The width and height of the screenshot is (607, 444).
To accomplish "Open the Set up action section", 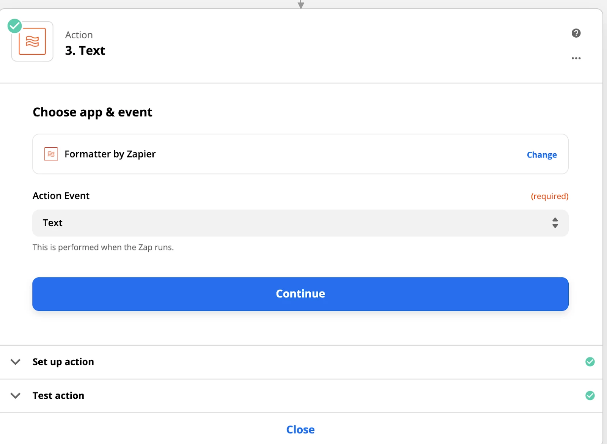I will coord(63,362).
